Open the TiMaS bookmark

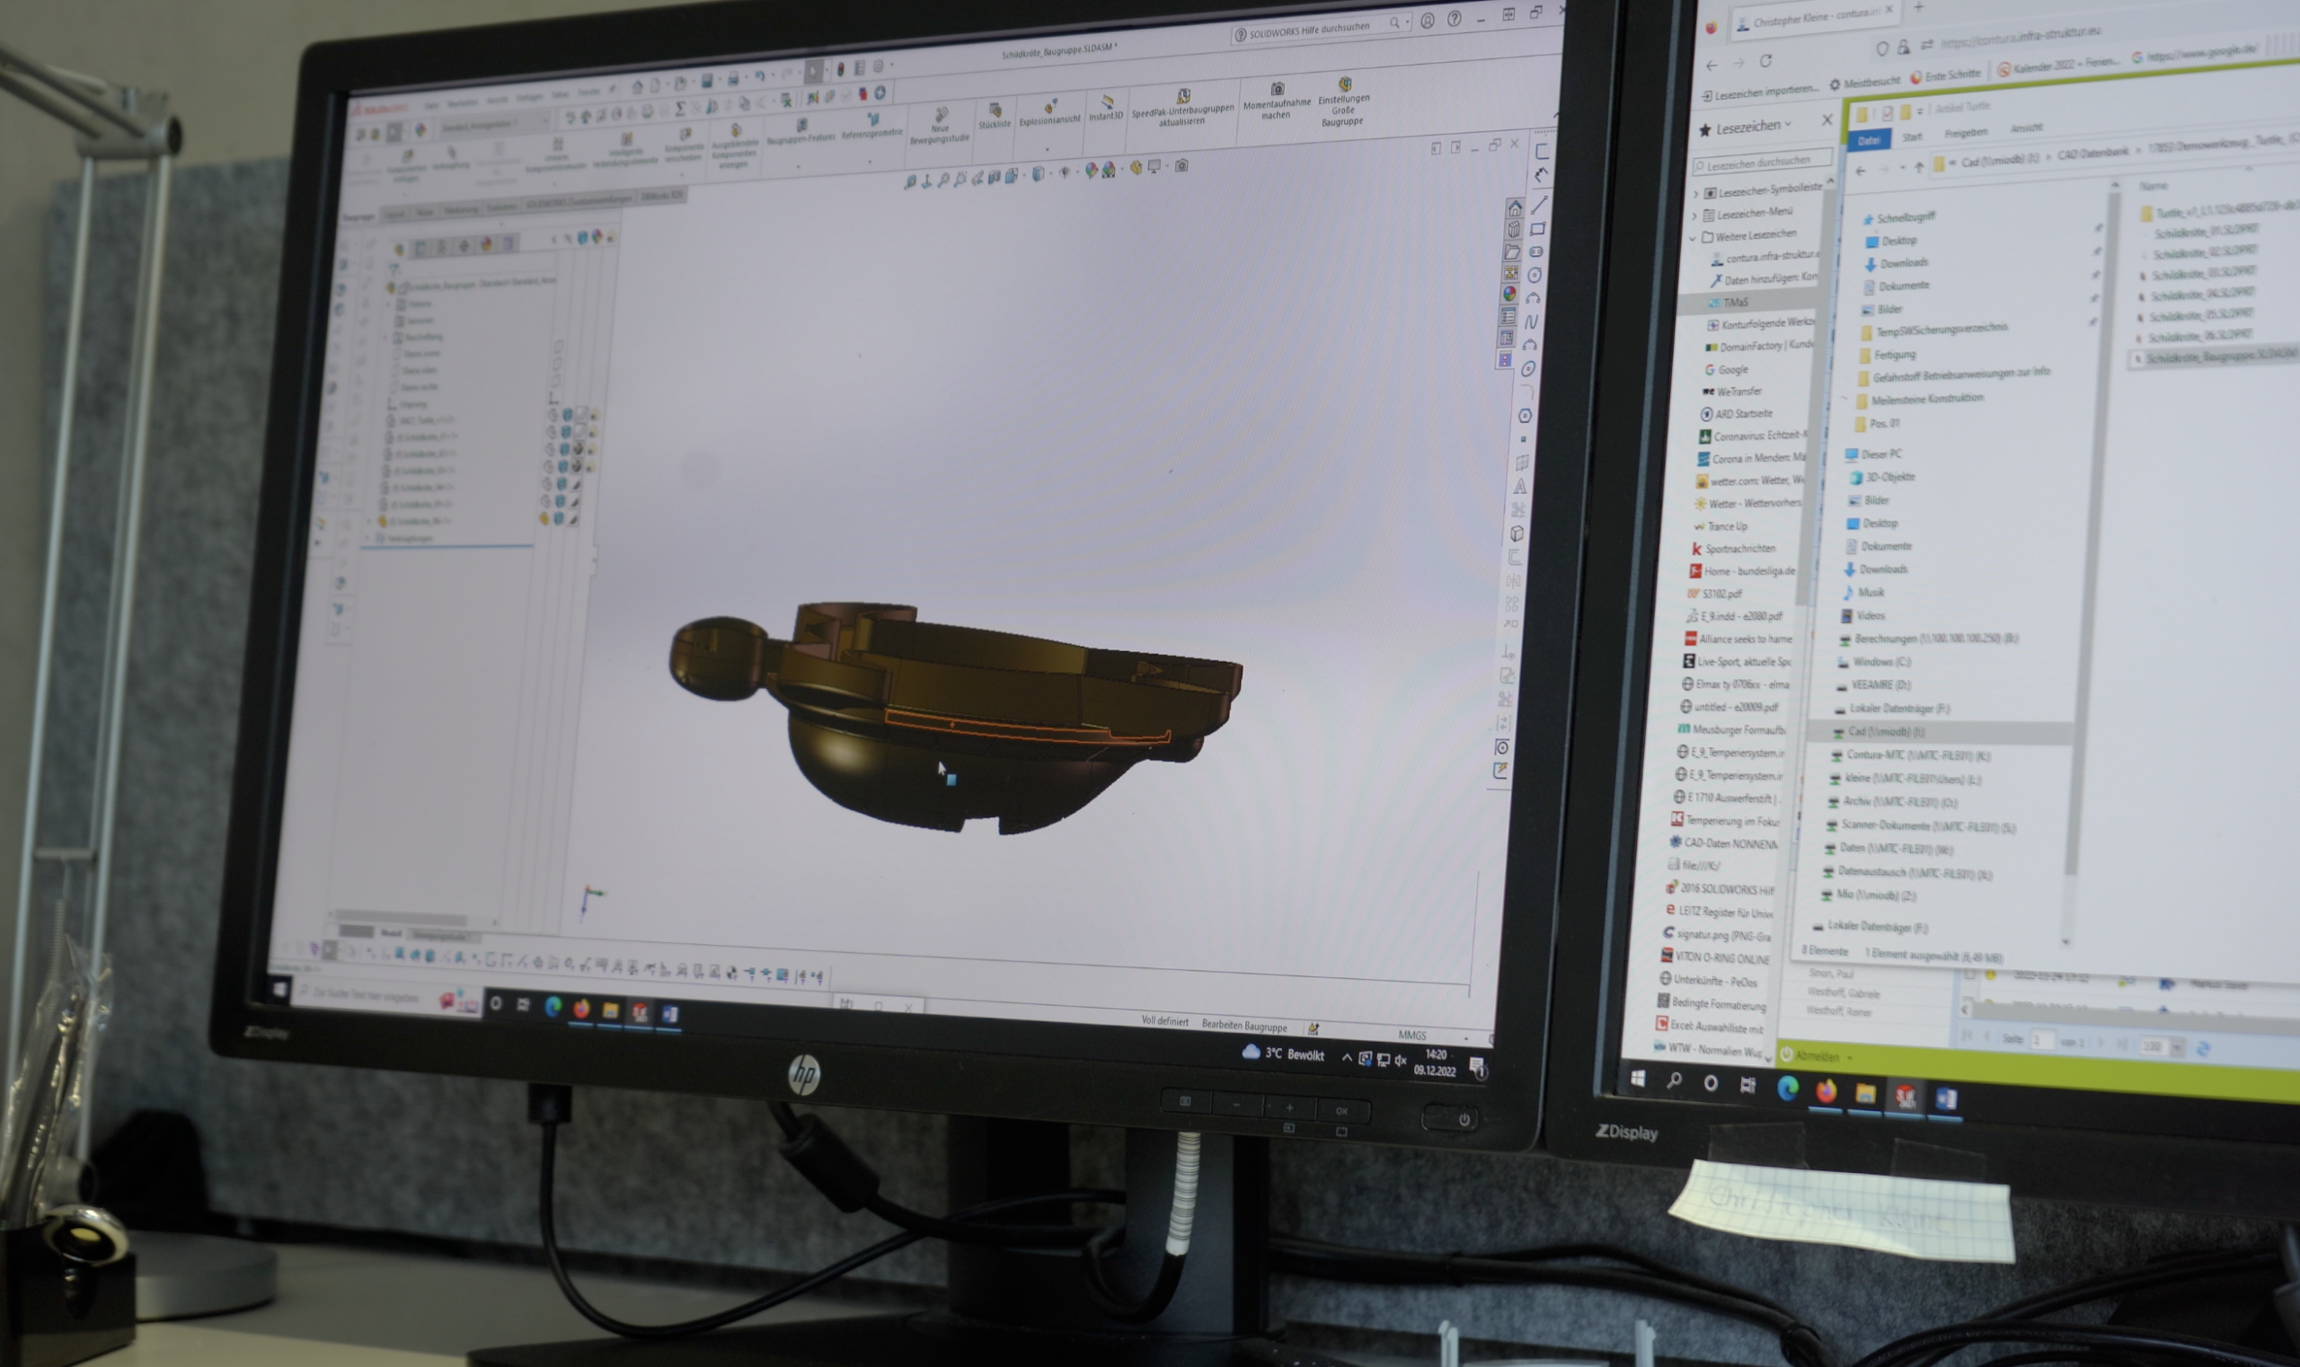point(1735,302)
